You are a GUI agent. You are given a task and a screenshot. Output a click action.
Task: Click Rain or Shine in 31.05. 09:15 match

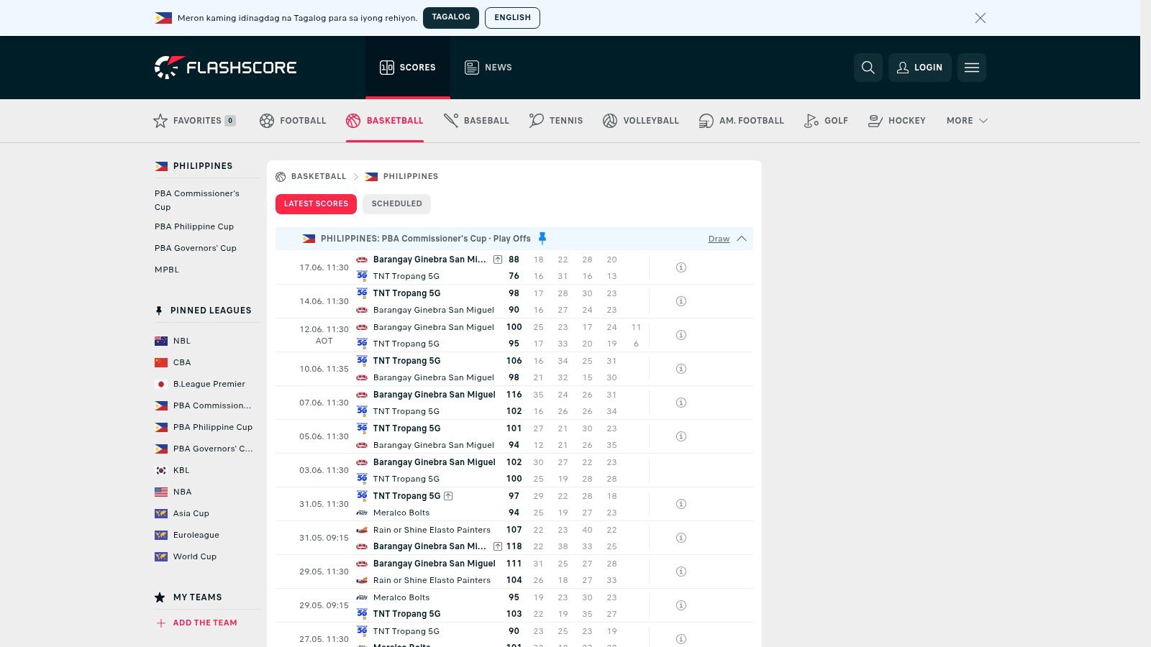[x=432, y=530]
